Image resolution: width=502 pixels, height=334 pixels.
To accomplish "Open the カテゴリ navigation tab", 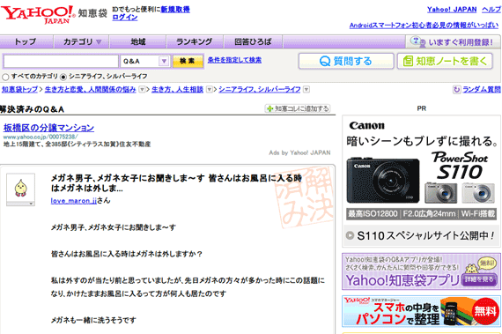I will coord(82,42).
